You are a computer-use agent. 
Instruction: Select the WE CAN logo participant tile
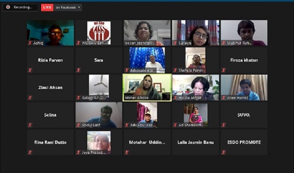pyautogui.click(x=99, y=33)
